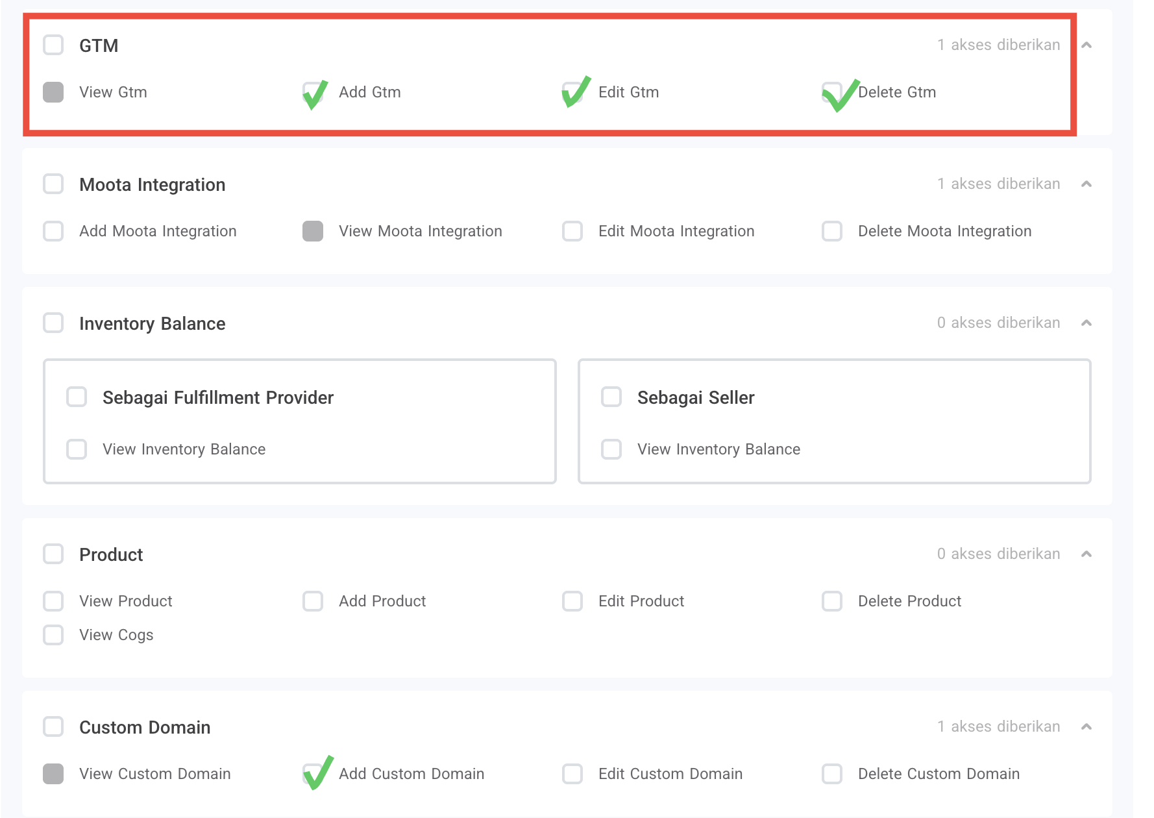Click '0 akses diberikan' beside Product
Image resolution: width=1154 pixels, height=818 pixels.
999,554
